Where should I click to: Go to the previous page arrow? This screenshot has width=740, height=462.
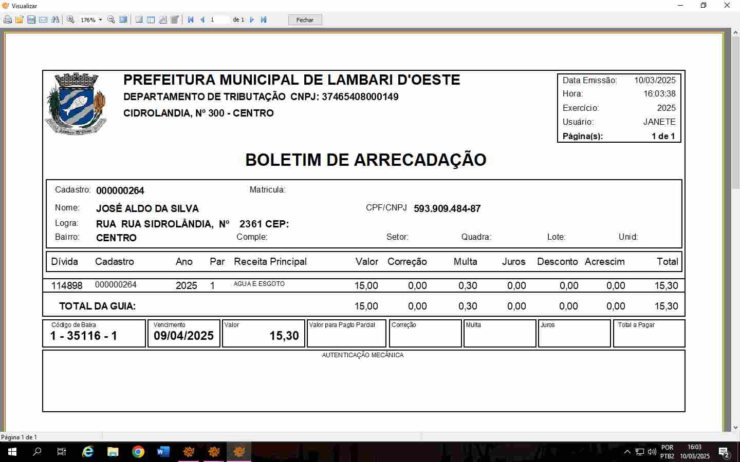[x=202, y=20]
